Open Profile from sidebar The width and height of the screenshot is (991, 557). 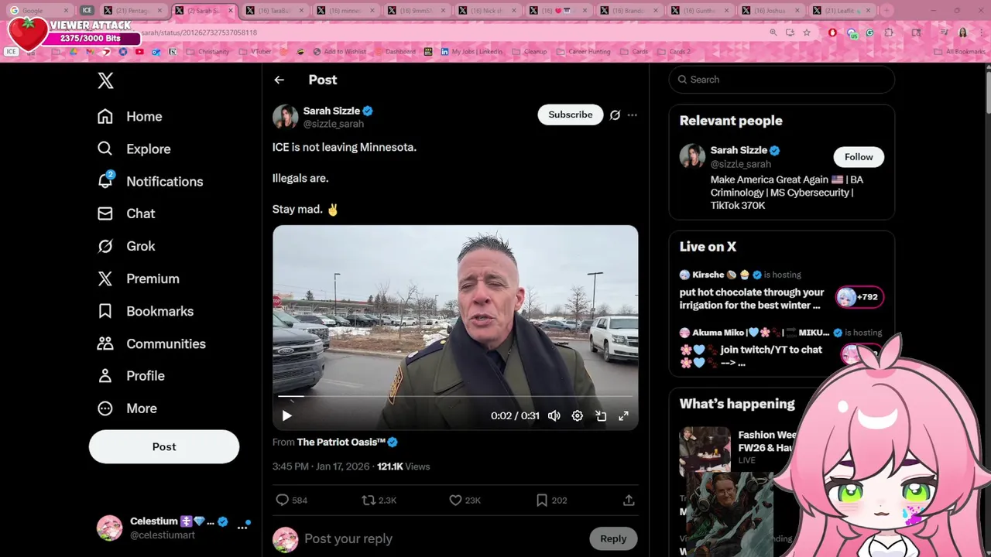click(131, 376)
